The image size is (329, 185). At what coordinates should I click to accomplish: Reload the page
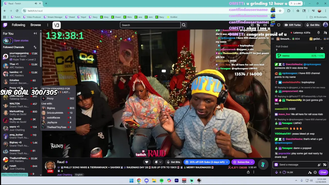17,11
